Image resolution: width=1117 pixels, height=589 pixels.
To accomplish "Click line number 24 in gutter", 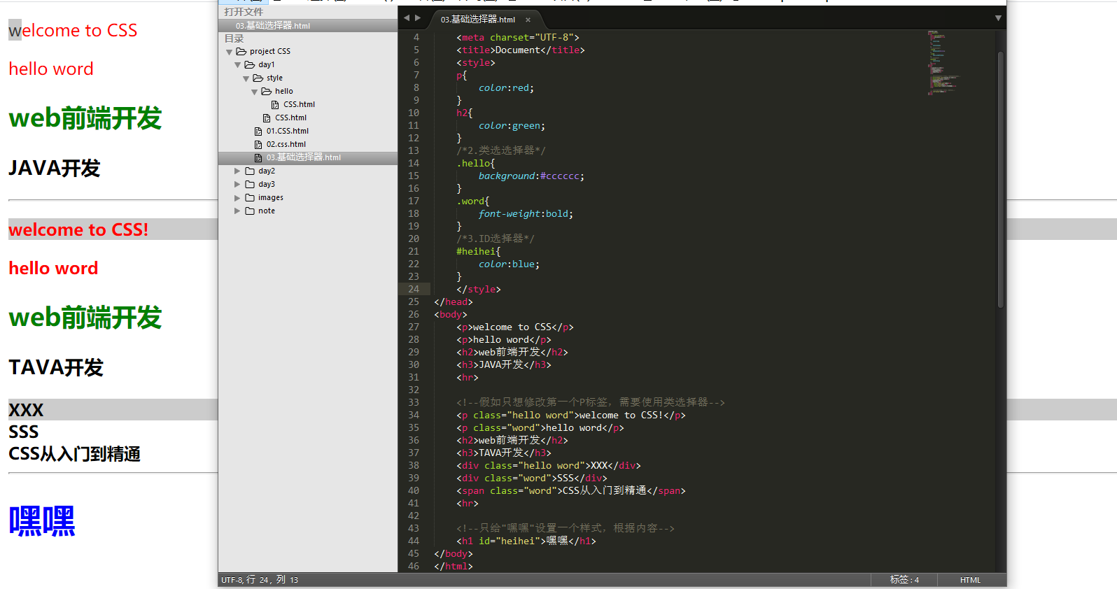I will pos(414,289).
